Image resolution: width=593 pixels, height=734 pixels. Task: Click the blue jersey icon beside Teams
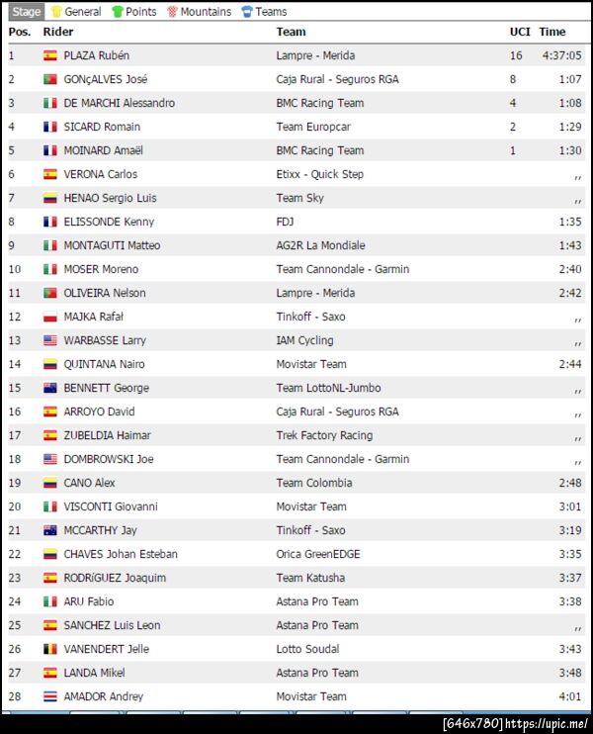(247, 12)
